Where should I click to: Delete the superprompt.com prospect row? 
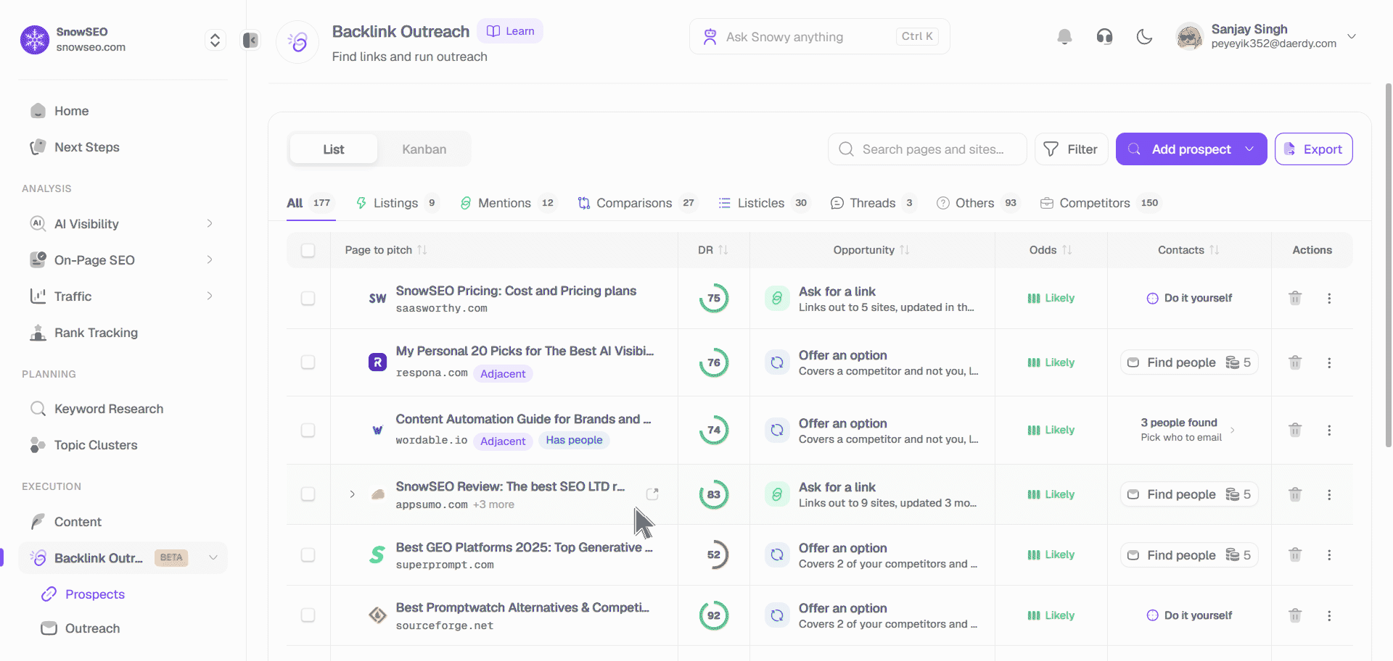click(1295, 554)
